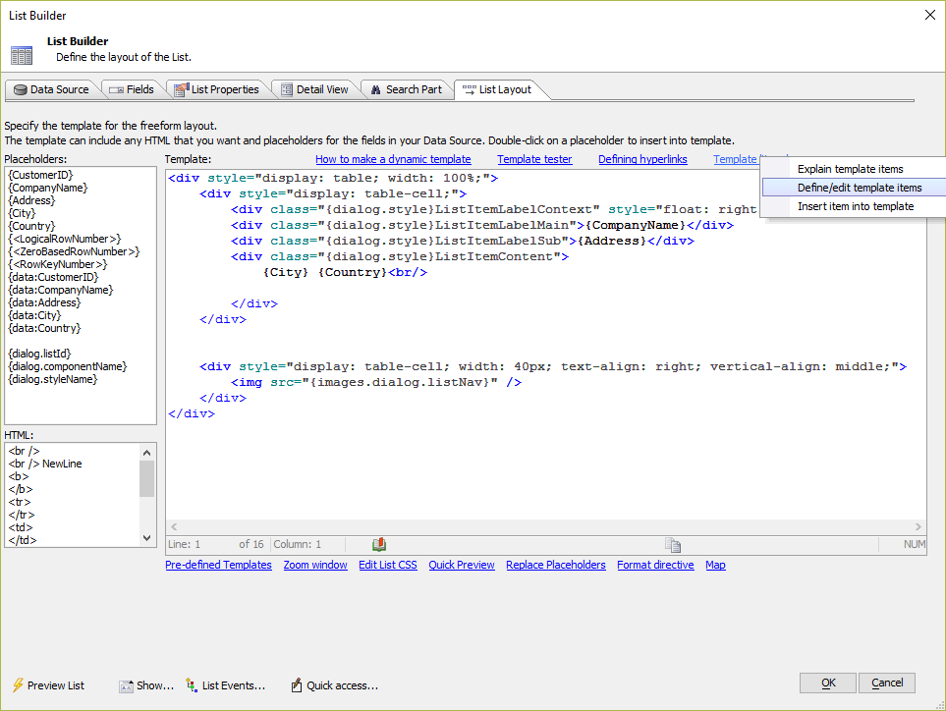946x711 pixels.
Task: Switch to the Data Source tab
Action: coord(51,89)
